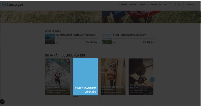
Task: Open the CAMPING menu item
Action: point(123,5)
